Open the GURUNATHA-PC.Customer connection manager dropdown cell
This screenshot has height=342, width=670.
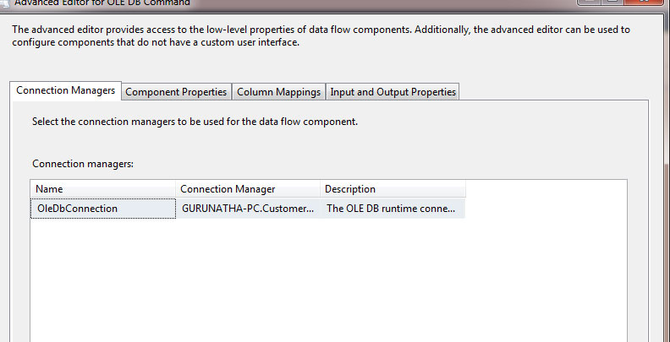click(x=248, y=209)
